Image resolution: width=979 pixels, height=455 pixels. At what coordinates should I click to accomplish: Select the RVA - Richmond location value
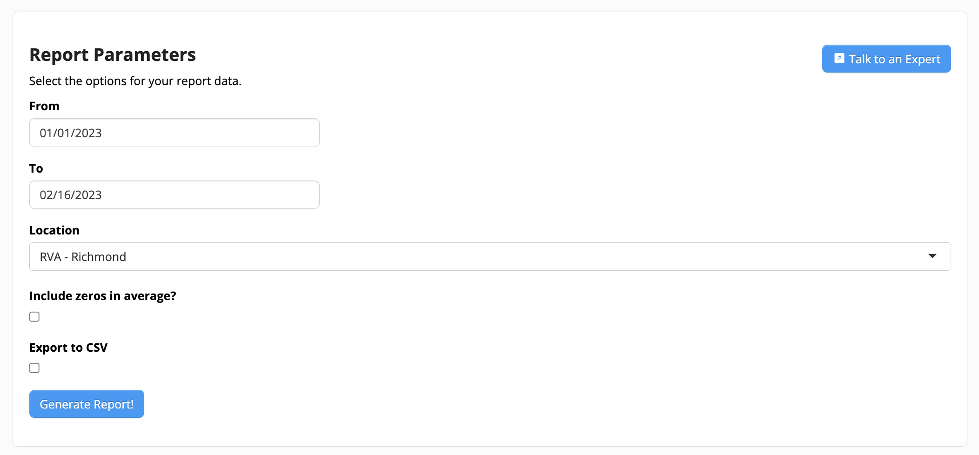click(x=83, y=257)
